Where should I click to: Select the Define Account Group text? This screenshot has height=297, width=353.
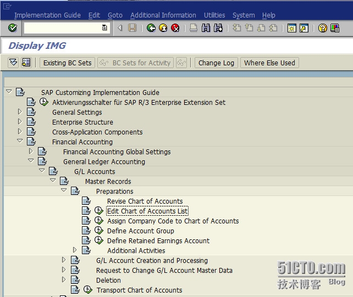coord(140,231)
